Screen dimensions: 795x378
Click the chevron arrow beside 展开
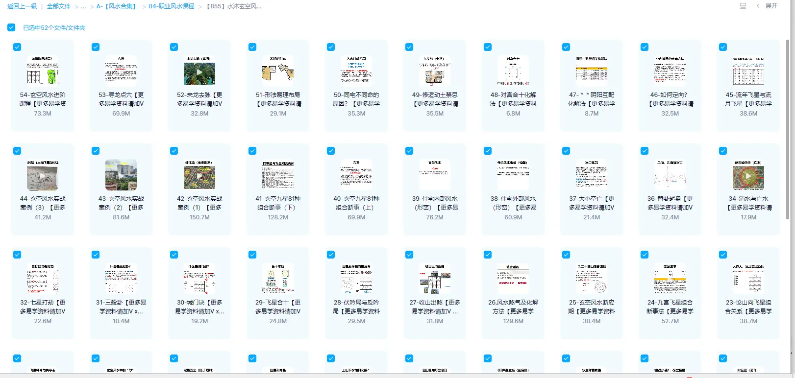(x=758, y=6)
